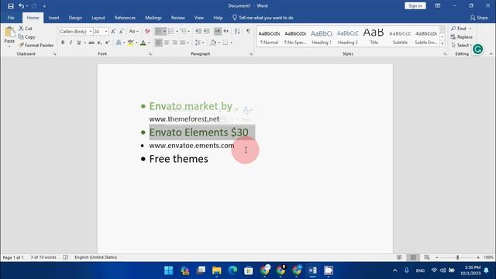Open the bullet library dropdown arrow

(x=164, y=31)
